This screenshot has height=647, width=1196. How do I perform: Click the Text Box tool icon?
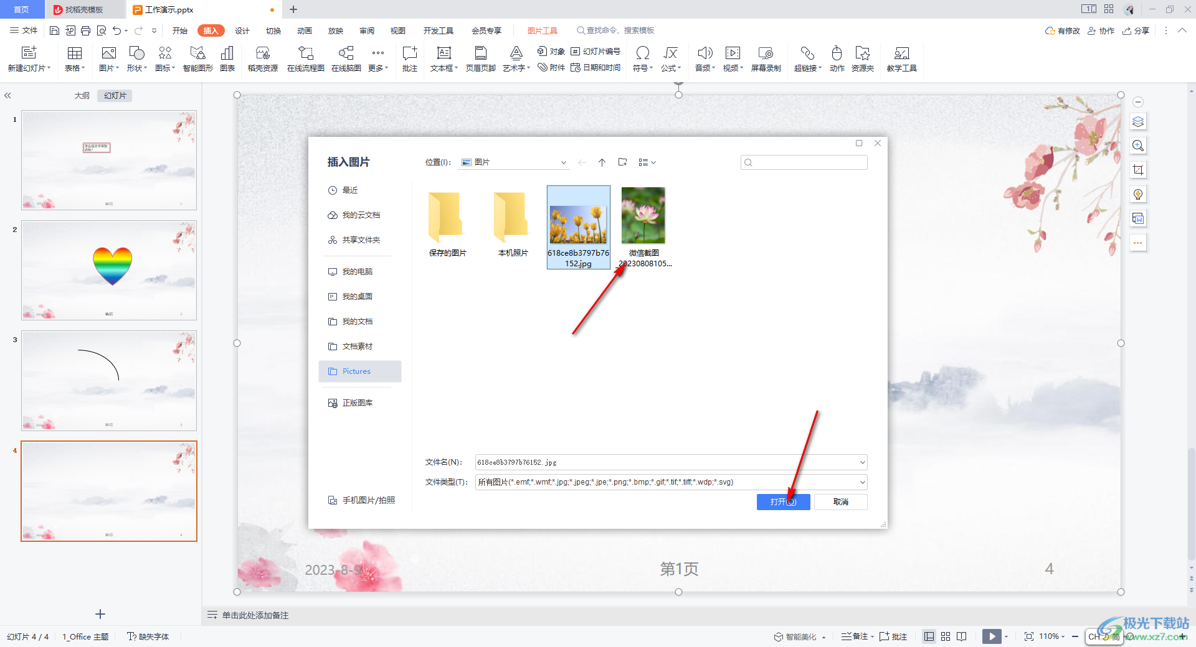(x=444, y=53)
